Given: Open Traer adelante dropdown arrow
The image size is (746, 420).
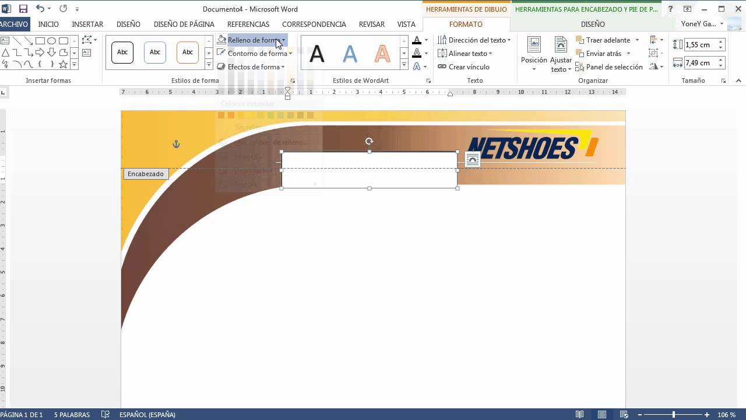Looking at the screenshot, I should coord(637,40).
